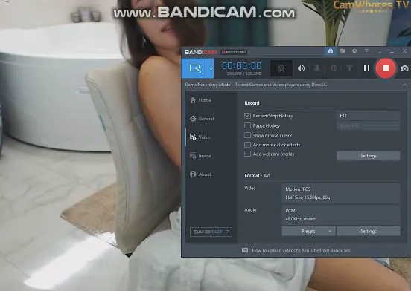Toggle the speaker sound icon
The image size is (411, 291).
[x=301, y=68]
